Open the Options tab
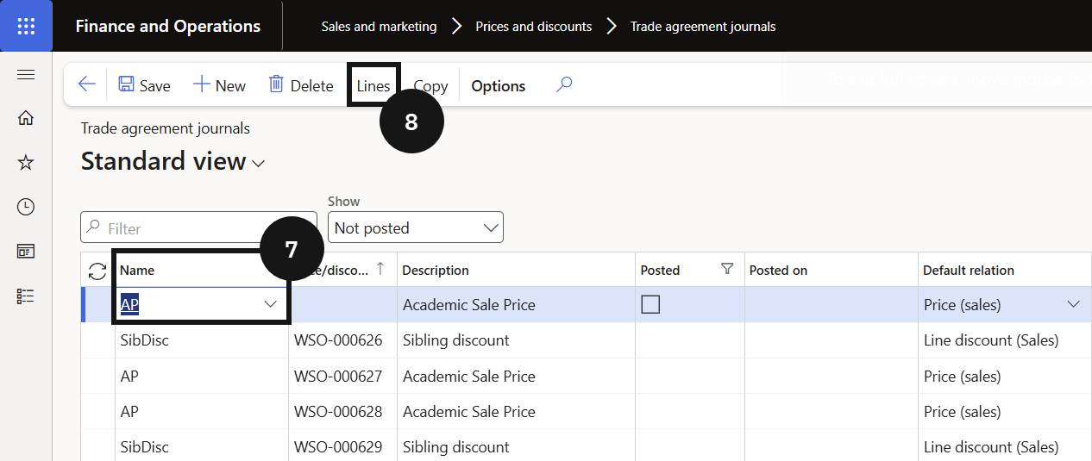 pos(499,85)
